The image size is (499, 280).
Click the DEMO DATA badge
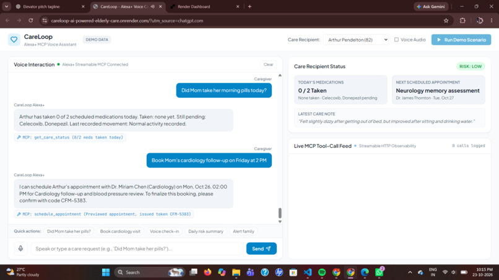[x=97, y=40]
